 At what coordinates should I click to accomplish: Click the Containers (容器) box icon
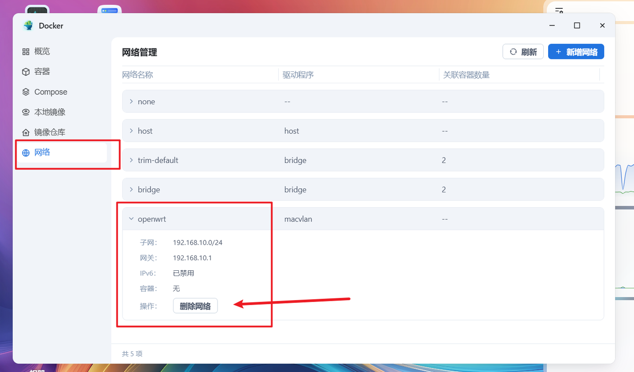(x=26, y=71)
